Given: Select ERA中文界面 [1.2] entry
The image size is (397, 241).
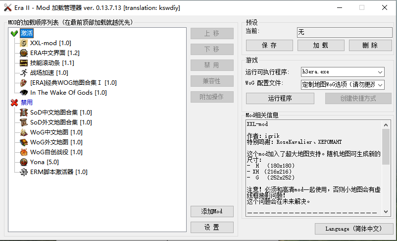Looking at the screenshot, I should (54, 53).
